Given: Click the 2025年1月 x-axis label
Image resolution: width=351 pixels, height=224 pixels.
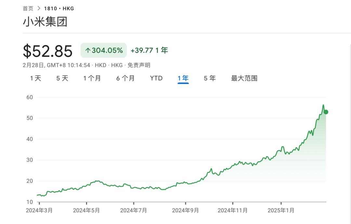Looking at the screenshot, I should tap(281, 210).
